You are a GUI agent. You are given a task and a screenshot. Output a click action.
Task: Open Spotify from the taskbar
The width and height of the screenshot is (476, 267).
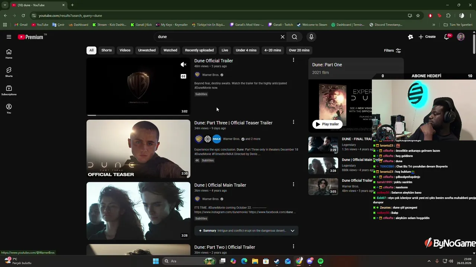(321, 261)
